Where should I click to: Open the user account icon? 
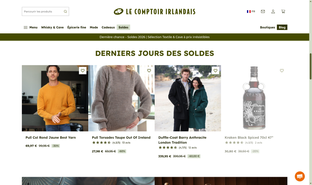point(273,12)
